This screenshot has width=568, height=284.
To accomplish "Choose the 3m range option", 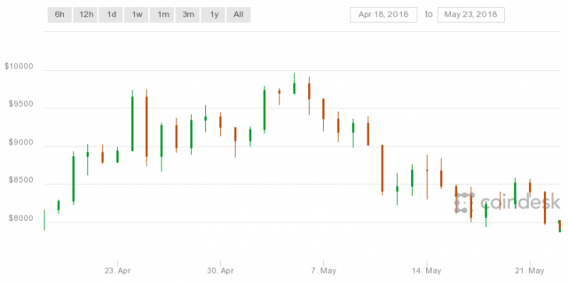I will pos(187,15).
